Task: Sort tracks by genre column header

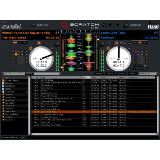Action: [x=123, y=78]
